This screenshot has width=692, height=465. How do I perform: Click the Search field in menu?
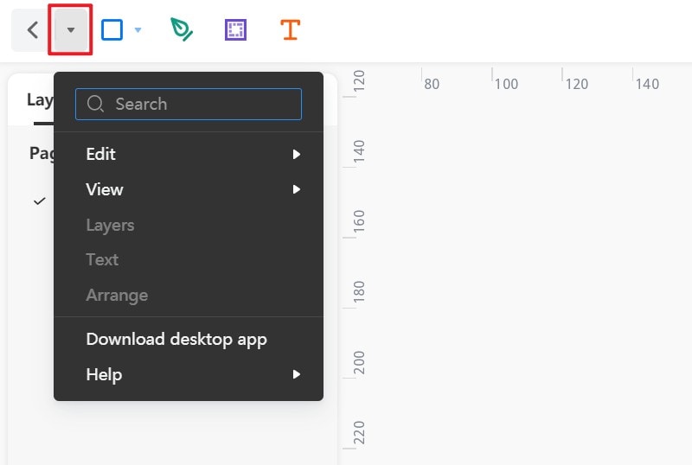point(199,104)
